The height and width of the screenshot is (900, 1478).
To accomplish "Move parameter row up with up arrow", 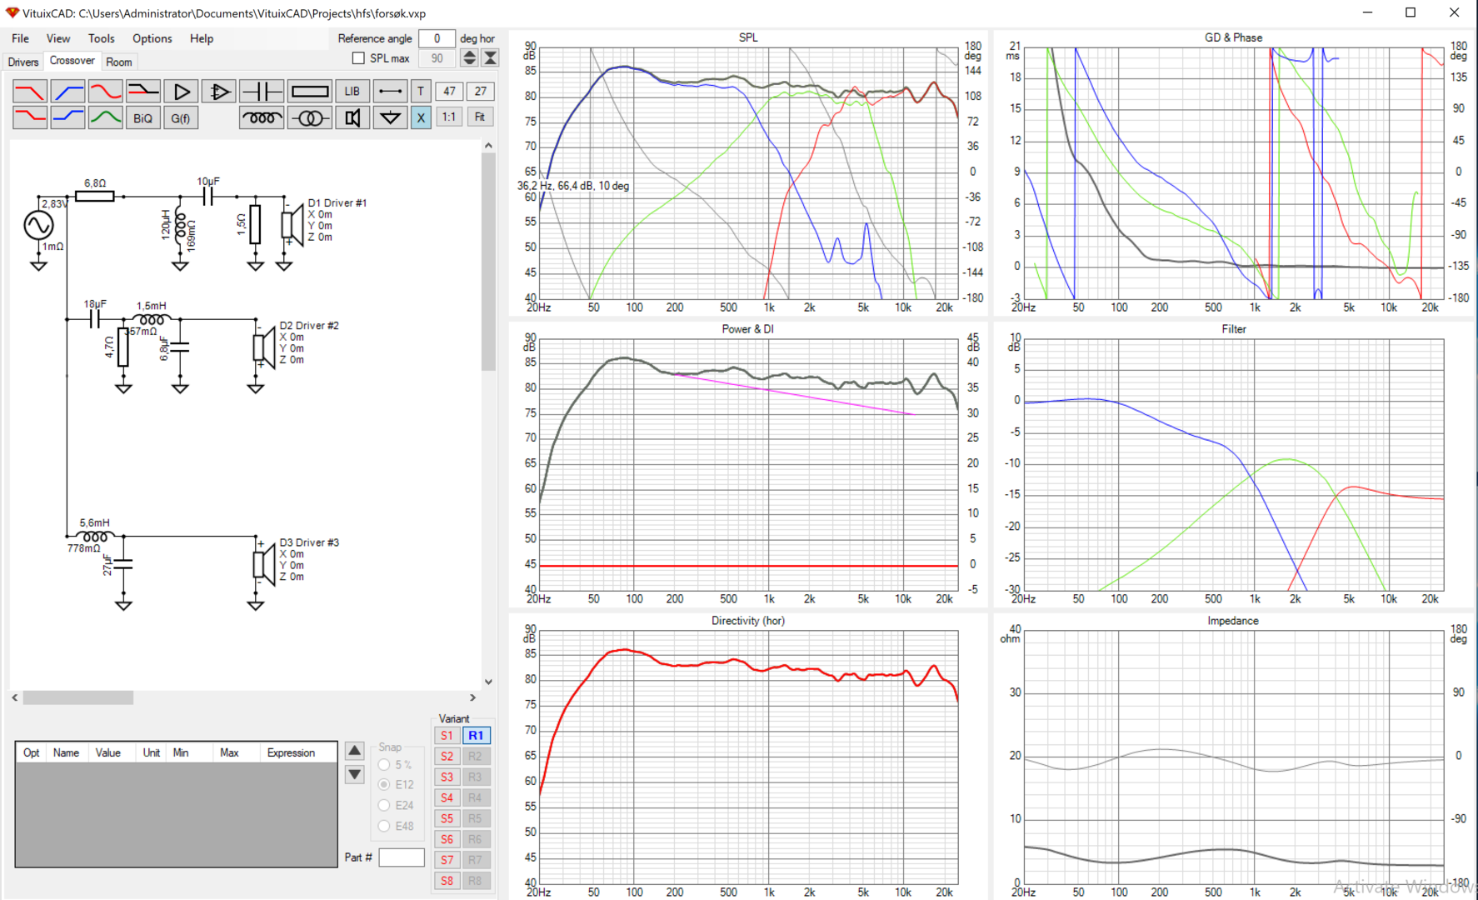I will click(354, 751).
